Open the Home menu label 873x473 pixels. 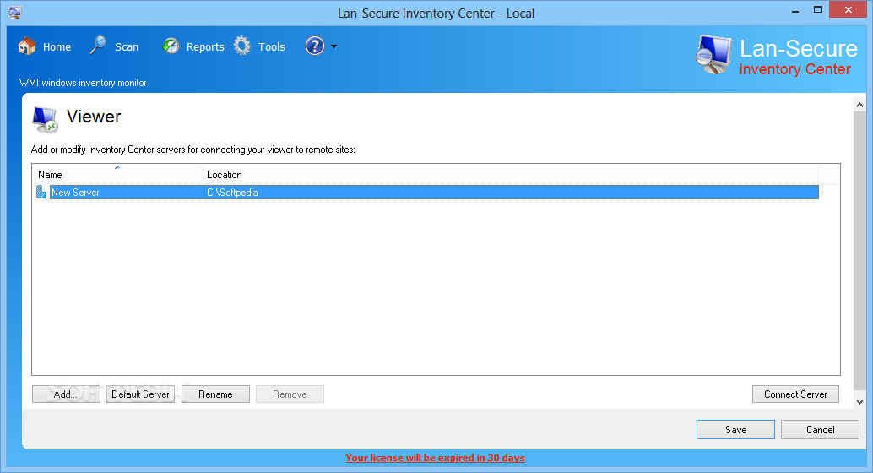[57, 46]
